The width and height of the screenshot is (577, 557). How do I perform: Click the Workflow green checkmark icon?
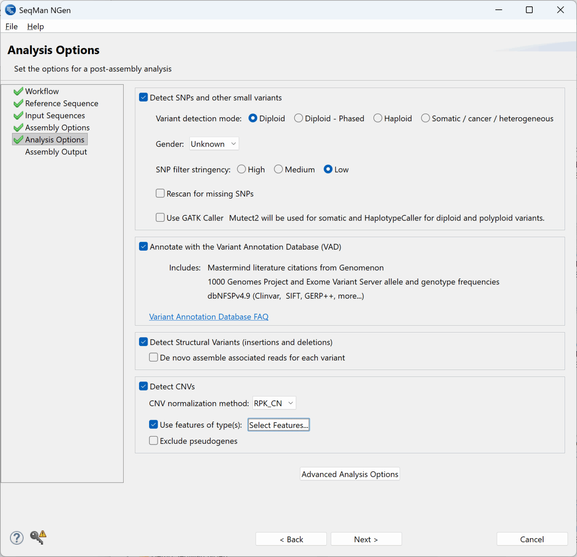18,91
